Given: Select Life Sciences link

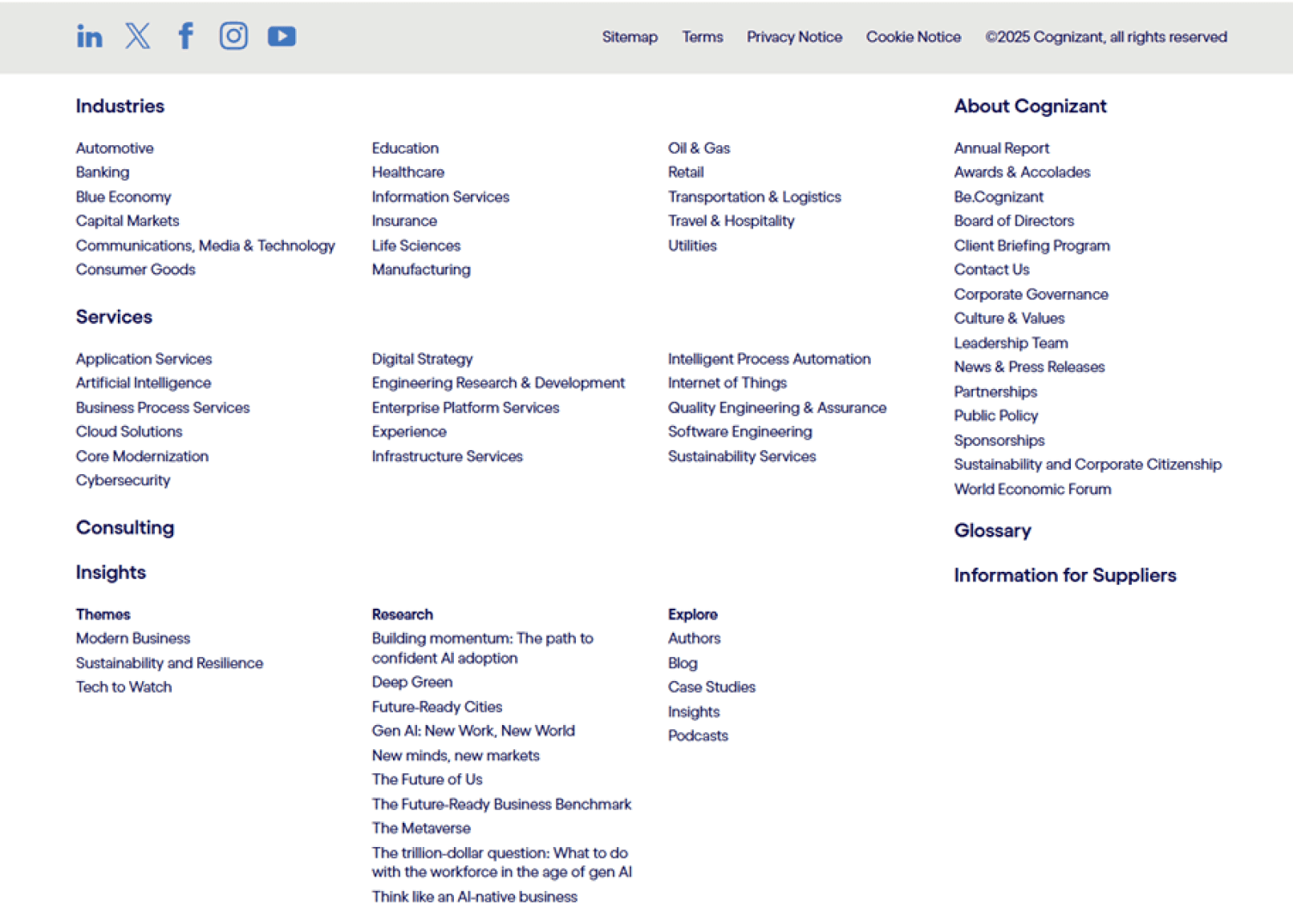Looking at the screenshot, I should [x=415, y=245].
